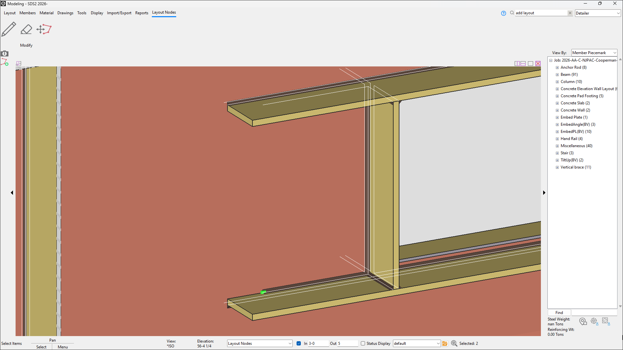
Task: Select the pencil edit tool
Action: point(9,29)
